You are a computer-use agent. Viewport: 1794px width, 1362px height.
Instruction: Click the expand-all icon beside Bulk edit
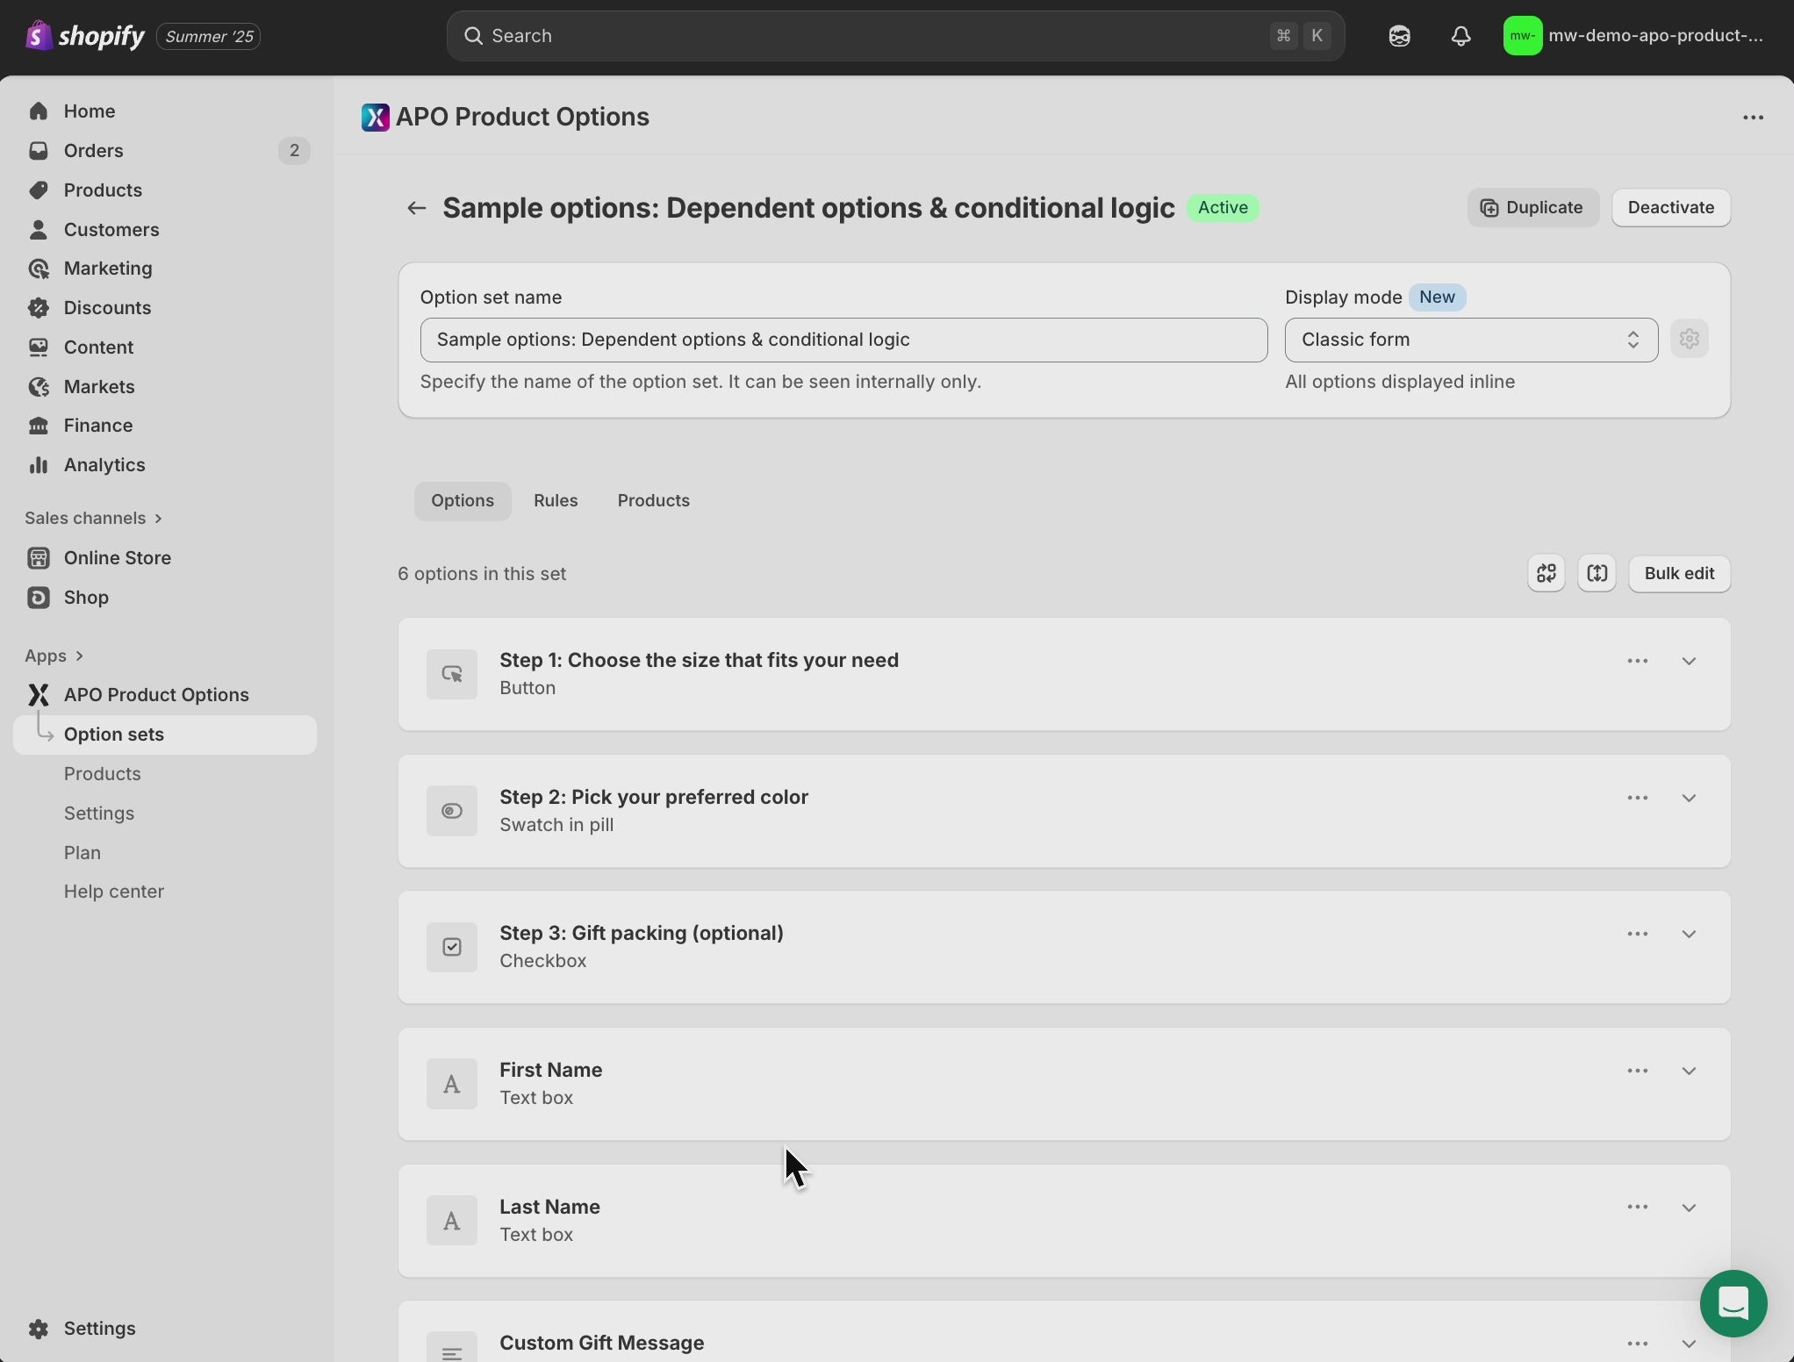click(x=1597, y=574)
